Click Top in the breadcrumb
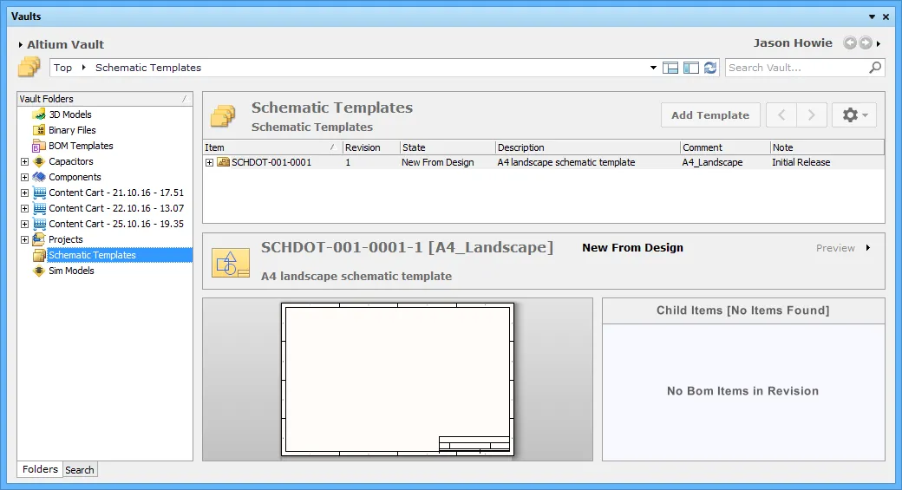This screenshot has height=490, width=902. point(62,68)
